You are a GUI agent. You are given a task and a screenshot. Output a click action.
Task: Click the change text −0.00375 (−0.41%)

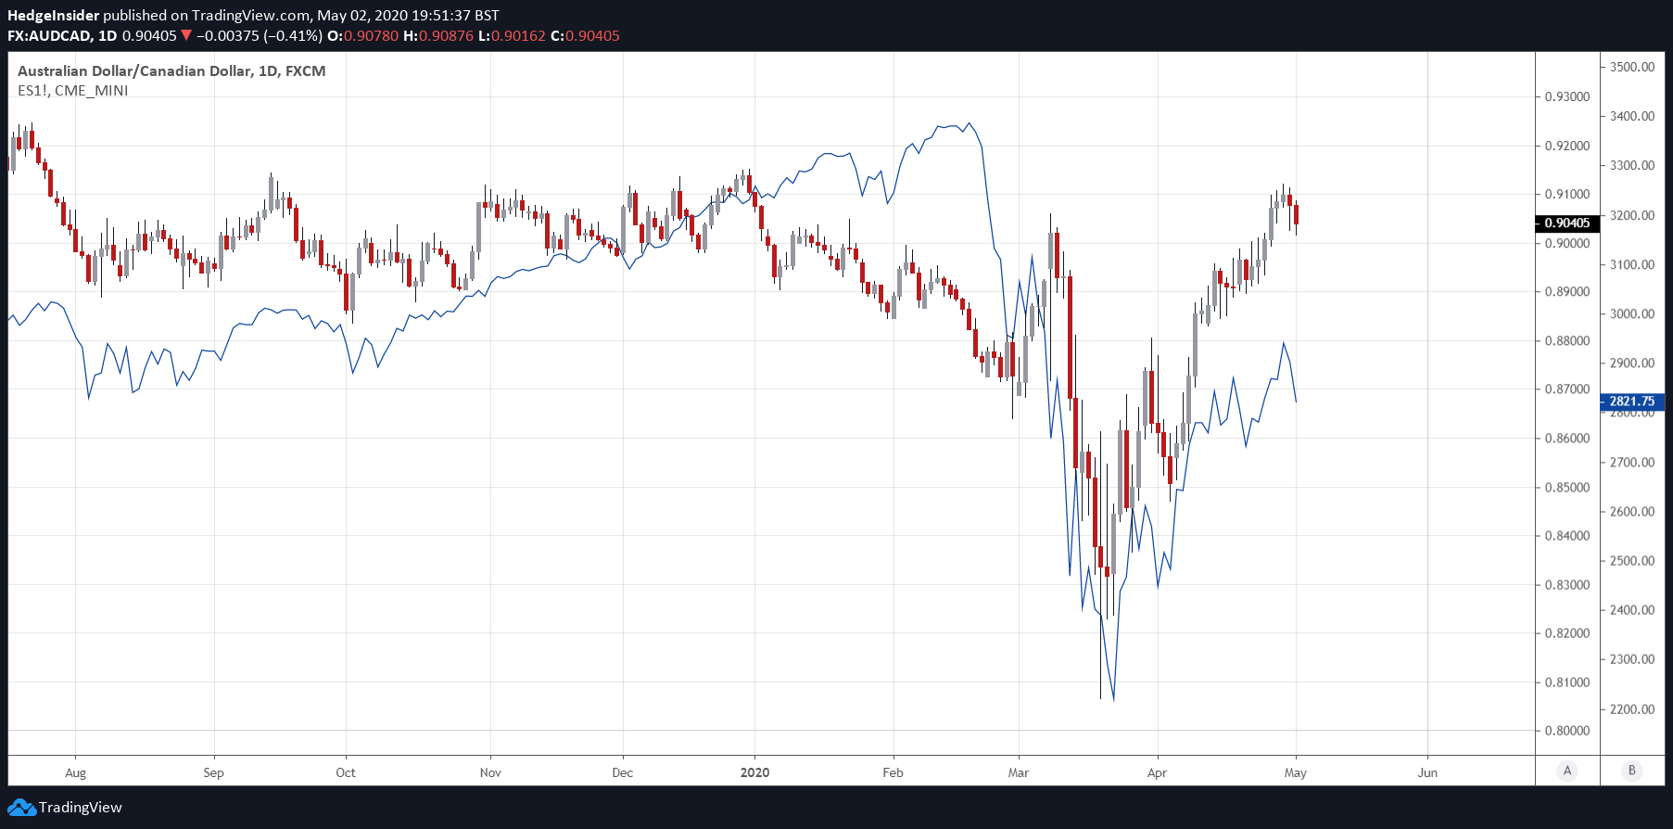click(x=260, y=36)
